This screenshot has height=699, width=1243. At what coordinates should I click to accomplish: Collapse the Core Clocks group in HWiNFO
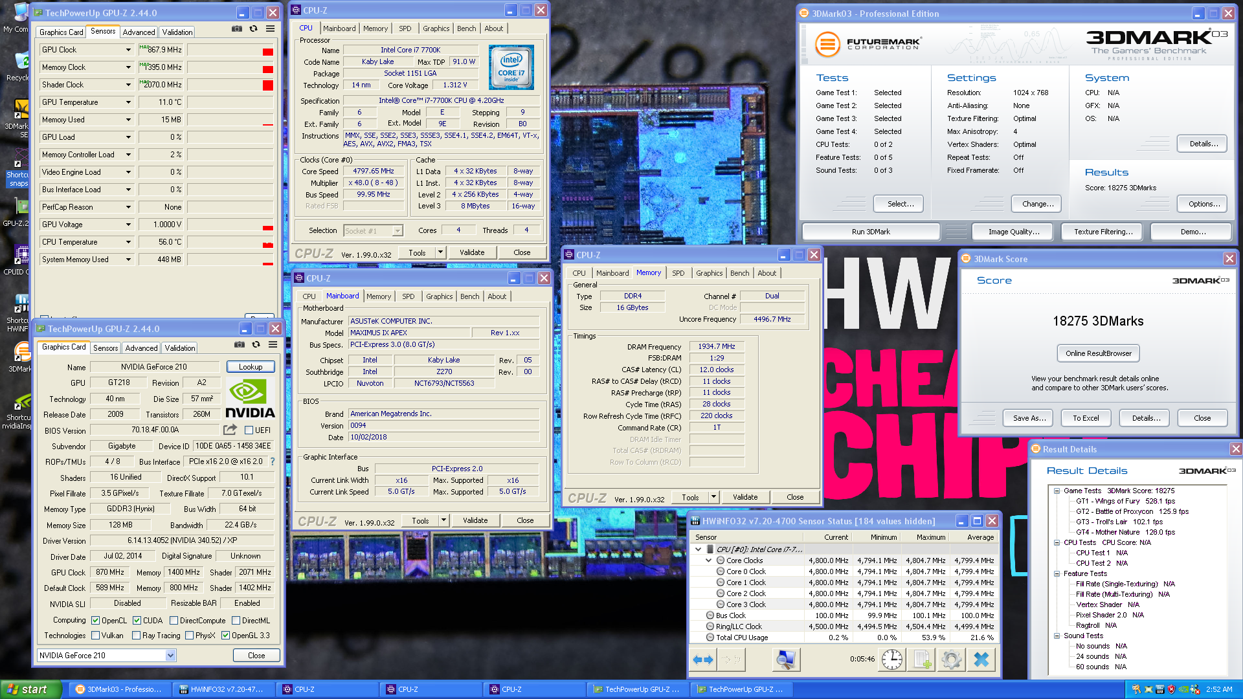[708, 560]
